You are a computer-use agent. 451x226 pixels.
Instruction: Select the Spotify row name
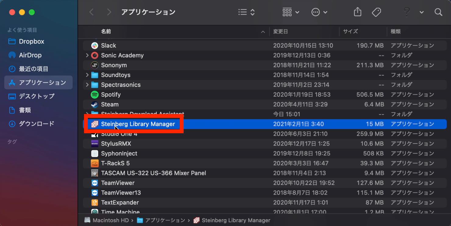tap(111, 95)
